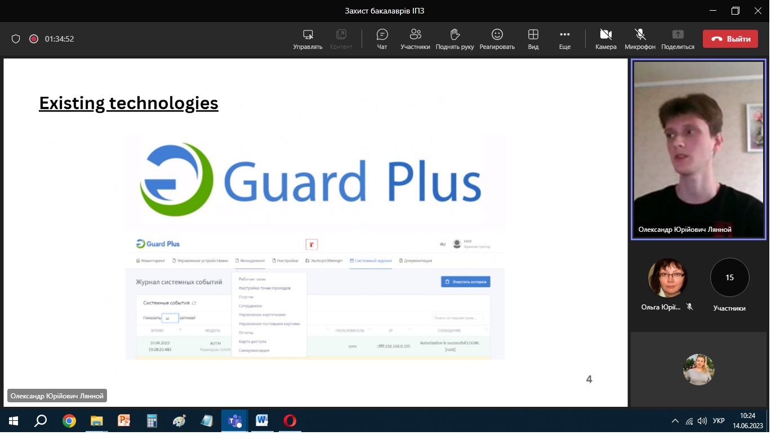Image resolution: width=771 pixels, height=440 pixels.
Task: Open the Opera browser taskbar icon
Action: pos(289,421)
